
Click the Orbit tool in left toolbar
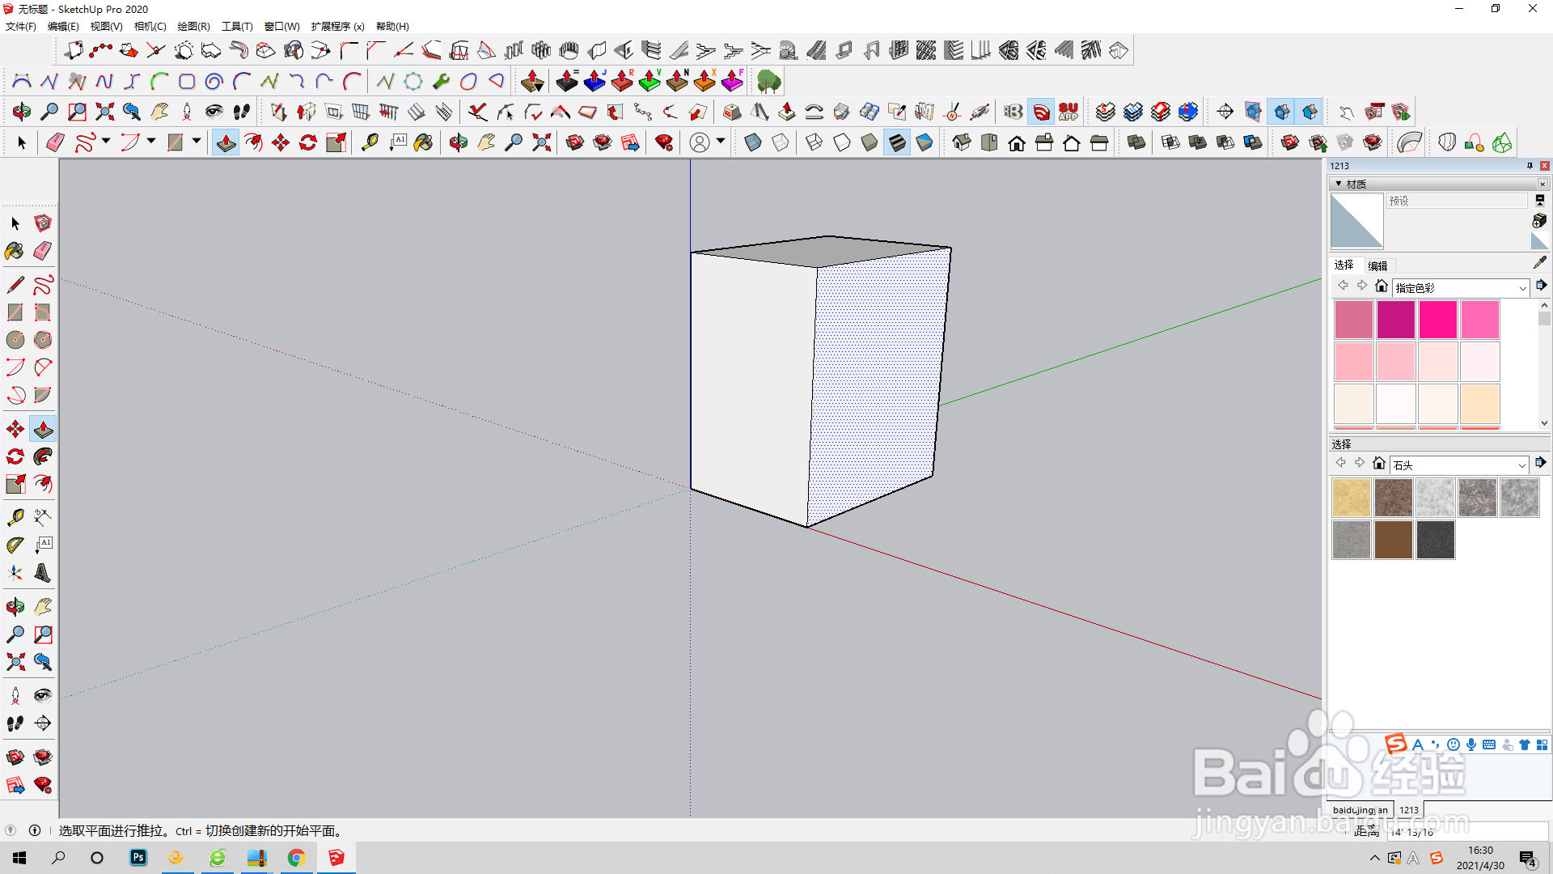coord(15,606)
